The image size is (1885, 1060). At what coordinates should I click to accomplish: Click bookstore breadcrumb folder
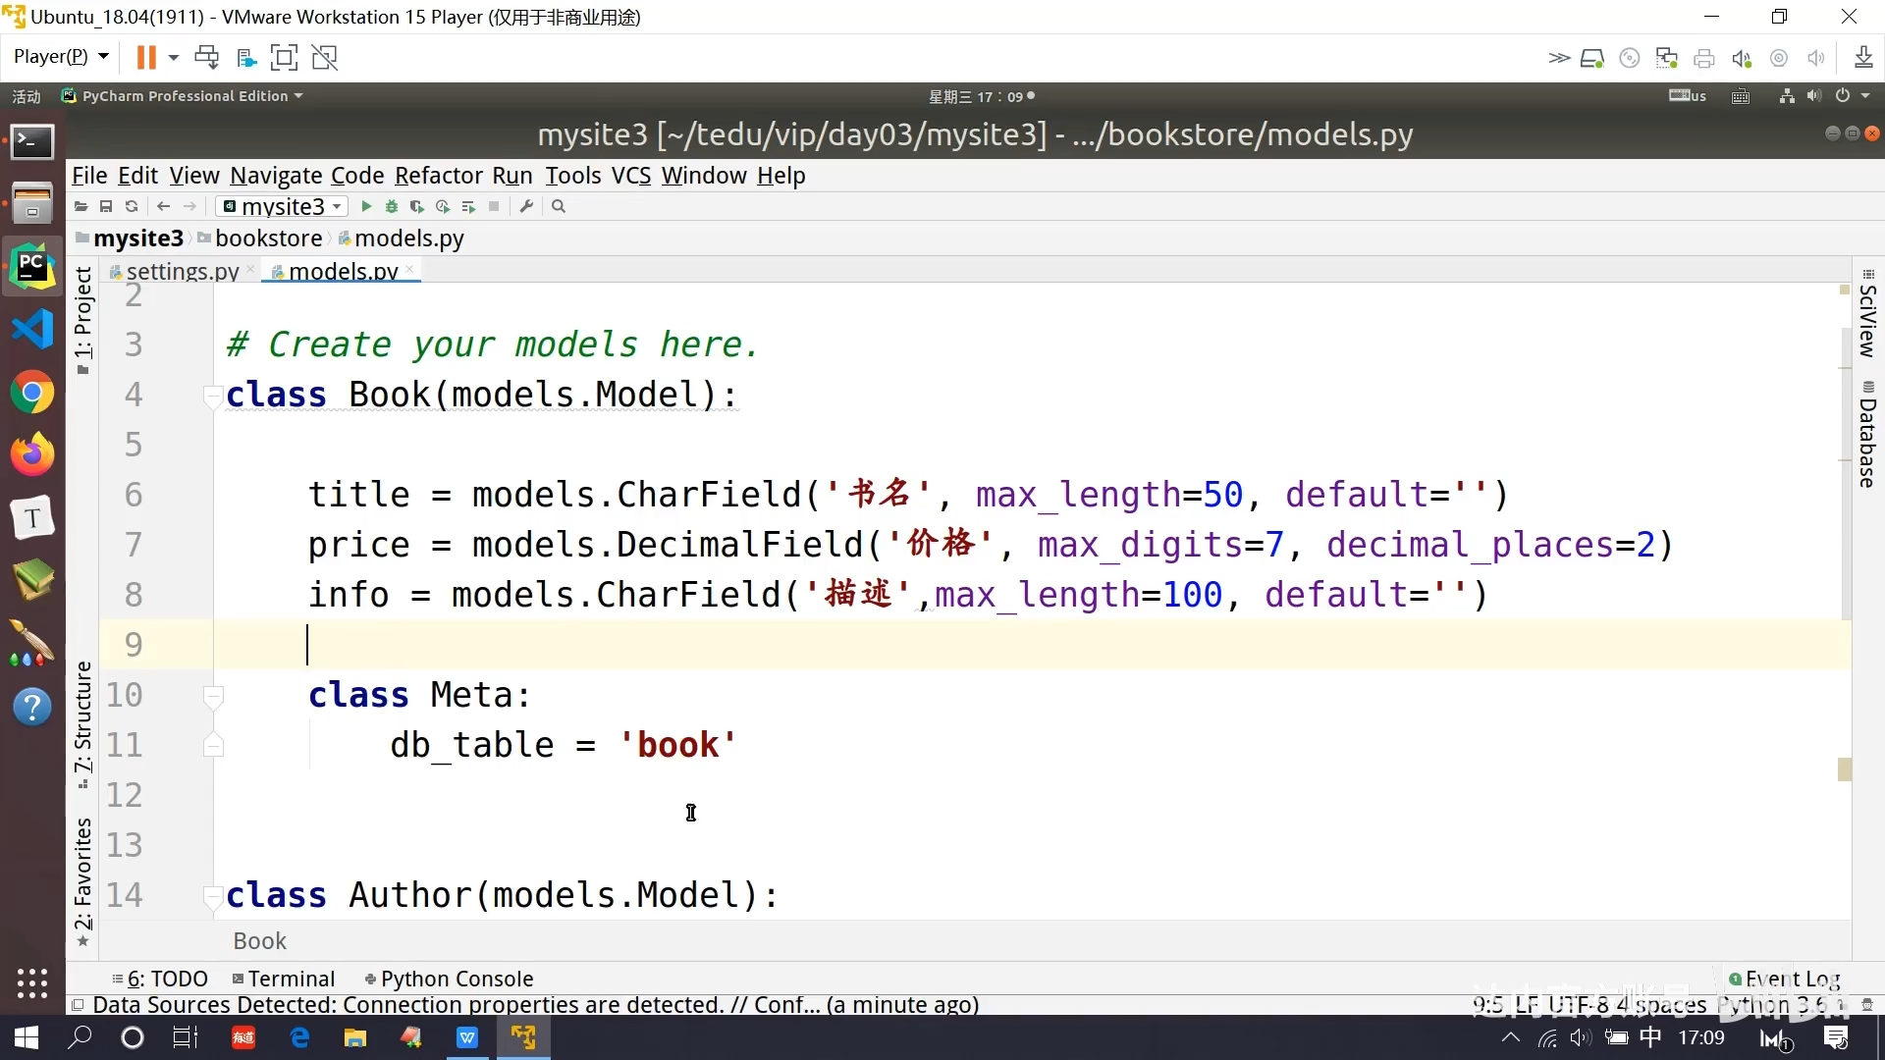tap(260, 238)
